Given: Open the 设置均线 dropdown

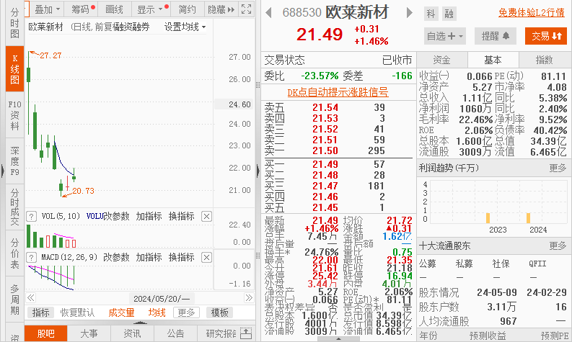Looking at the screenshot, I should 185,27.
